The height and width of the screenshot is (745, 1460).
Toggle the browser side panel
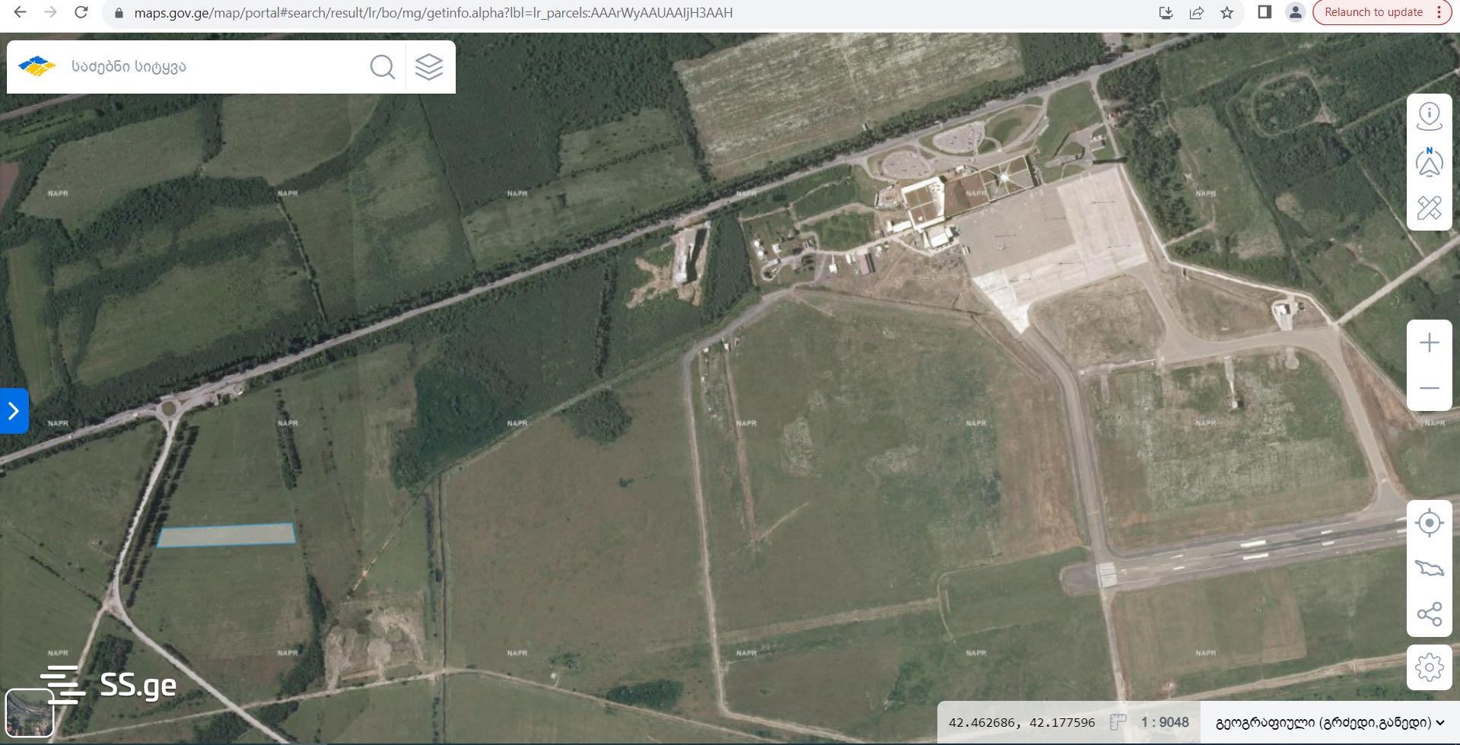tap(1264, 12)
